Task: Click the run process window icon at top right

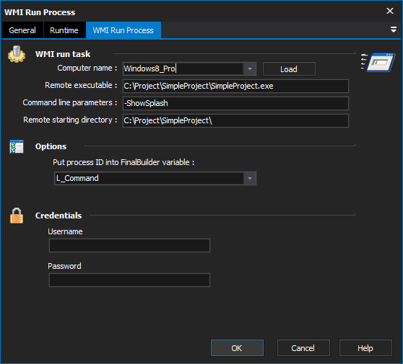Action: click(x=378, y=62)
